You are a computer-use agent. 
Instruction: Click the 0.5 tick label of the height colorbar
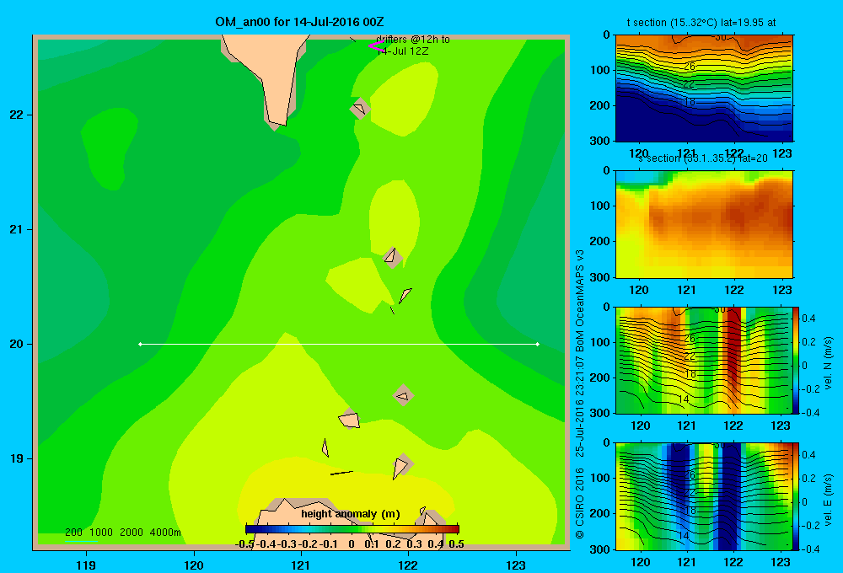[x=456, y=544]
